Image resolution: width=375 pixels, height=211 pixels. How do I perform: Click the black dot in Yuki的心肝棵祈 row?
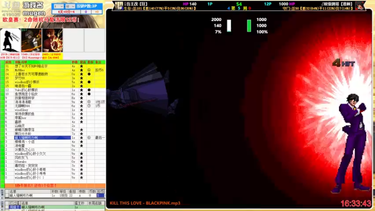[89, 90]
